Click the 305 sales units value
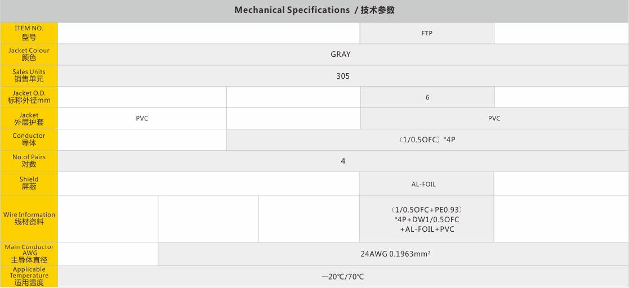Screen dimensions: 629x288 (x=342, y=76)
